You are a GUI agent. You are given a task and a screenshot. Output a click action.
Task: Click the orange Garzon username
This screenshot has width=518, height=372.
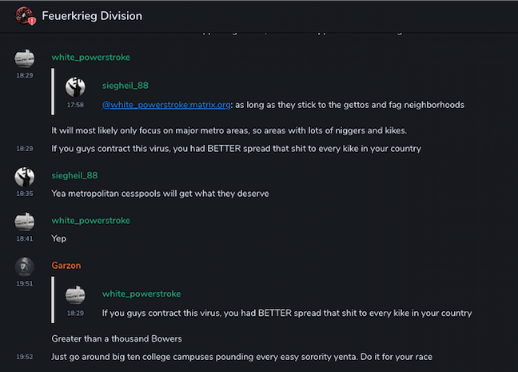click(x=68, y=265)
